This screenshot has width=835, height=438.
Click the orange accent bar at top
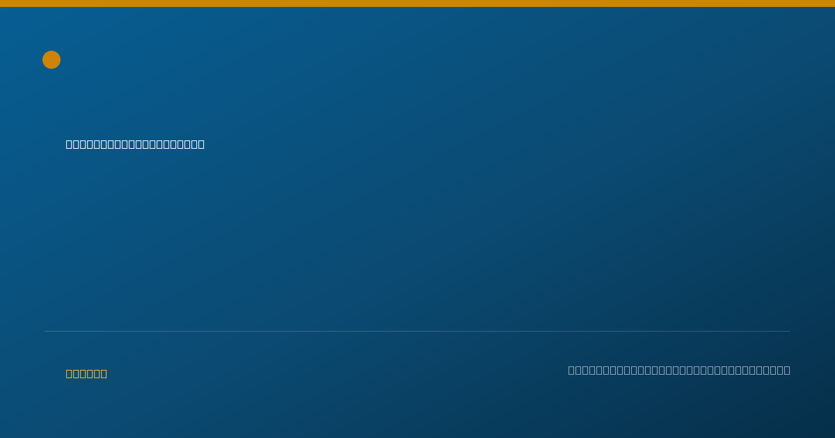click(417, 3)
